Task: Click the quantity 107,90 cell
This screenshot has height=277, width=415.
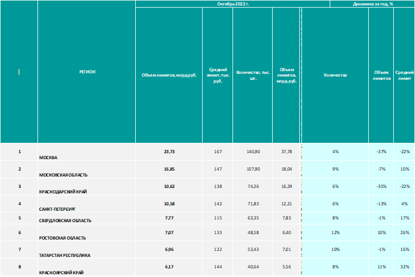Action: pyautogui.click(x=253, y=169)
